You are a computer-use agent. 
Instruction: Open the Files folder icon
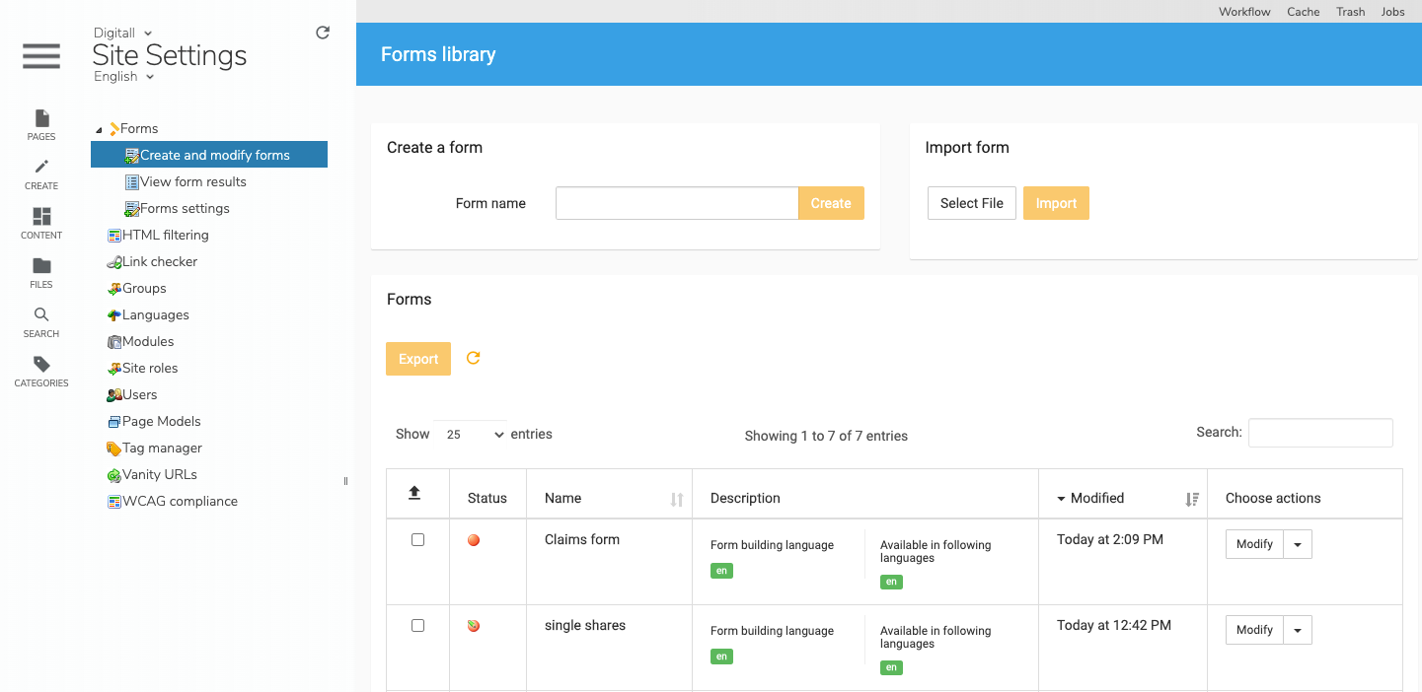(41, 266)
